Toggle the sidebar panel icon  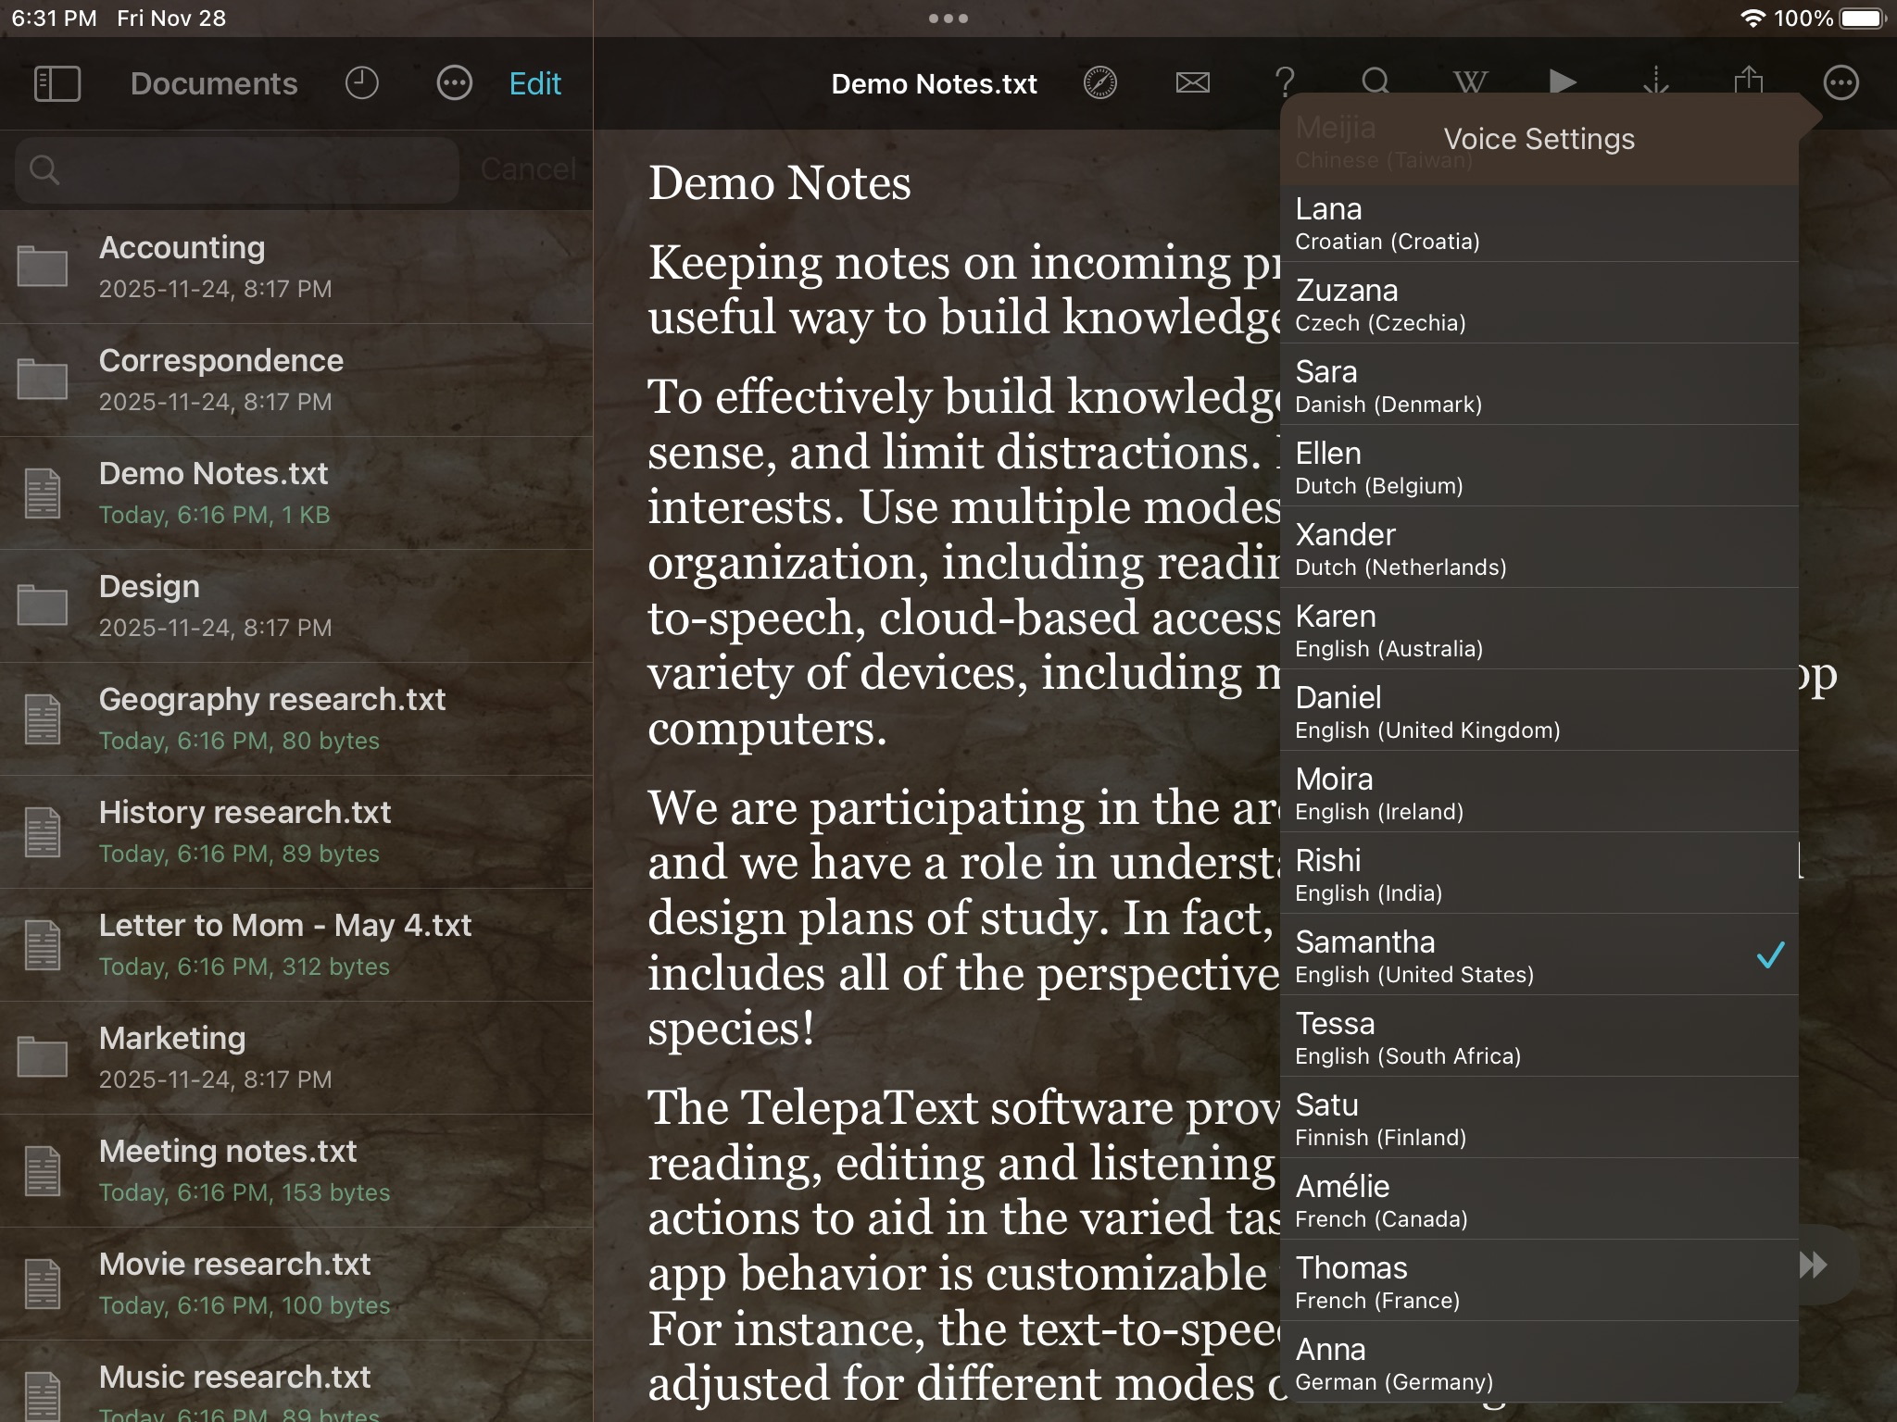(x=57, y=83)
